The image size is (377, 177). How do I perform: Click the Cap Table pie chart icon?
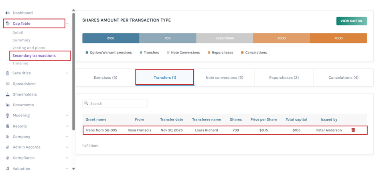pos(8,24)
